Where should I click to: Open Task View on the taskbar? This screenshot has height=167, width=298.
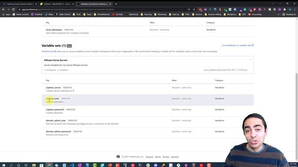tap(26, 165)
